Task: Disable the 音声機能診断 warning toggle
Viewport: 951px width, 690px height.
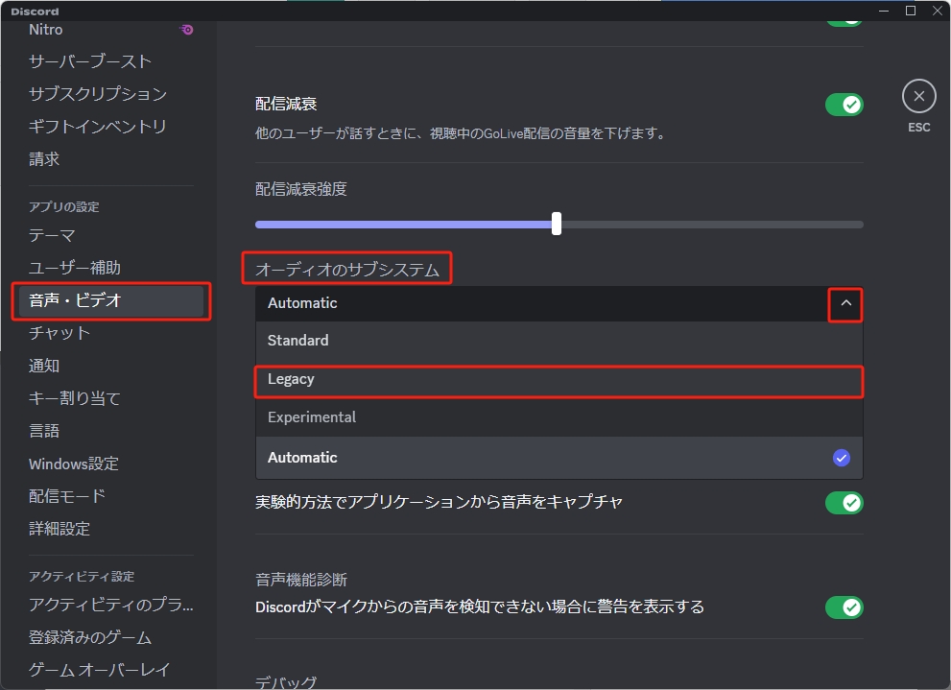Action: 844,607
